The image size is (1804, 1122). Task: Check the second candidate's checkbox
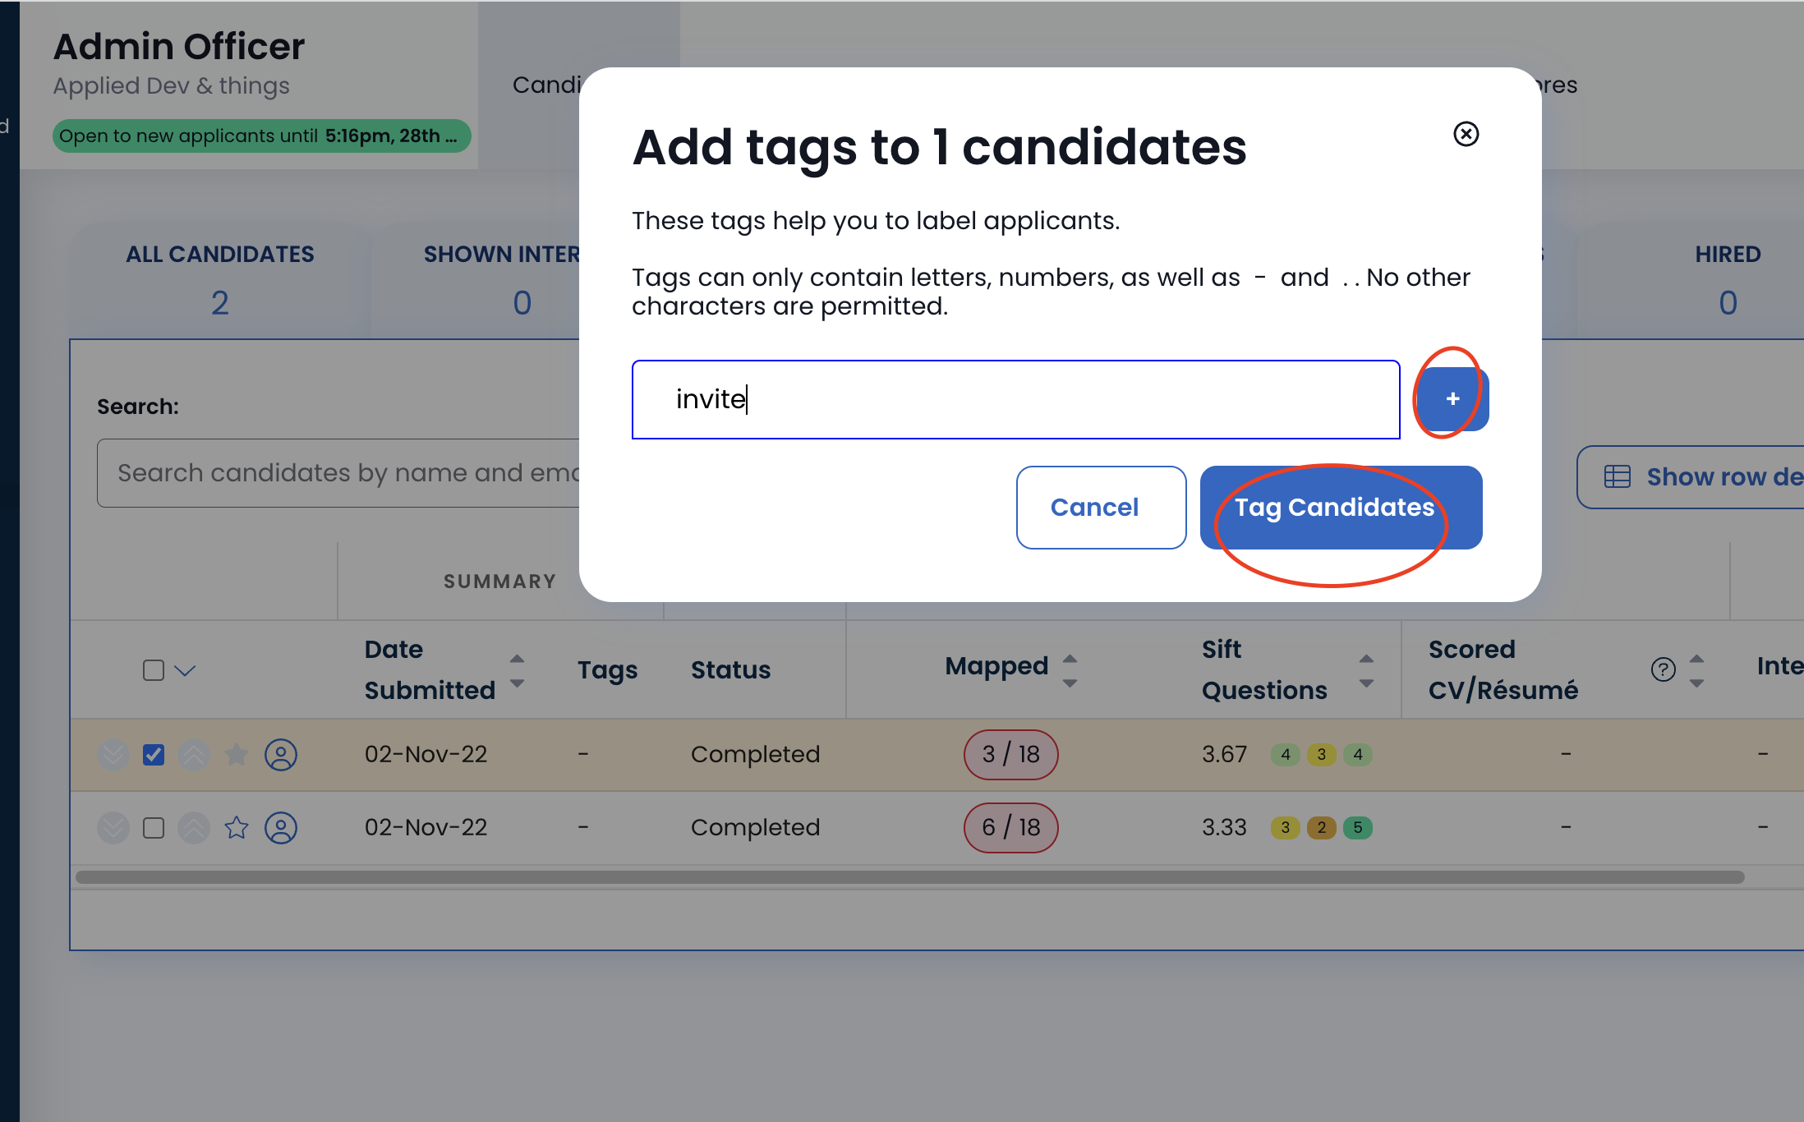pyautogui.click(x=154, y=827)
